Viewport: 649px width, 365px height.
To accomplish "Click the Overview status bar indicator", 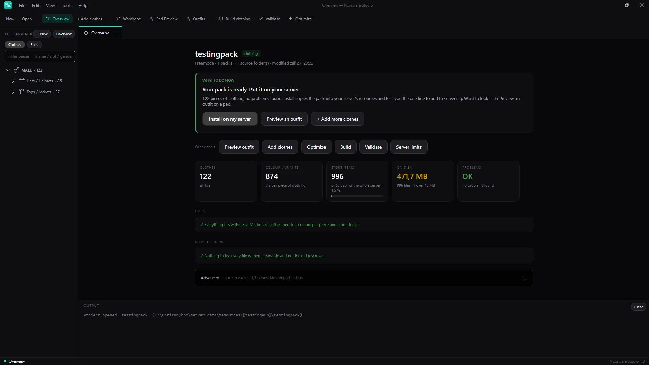I will (x=14, y=361).
